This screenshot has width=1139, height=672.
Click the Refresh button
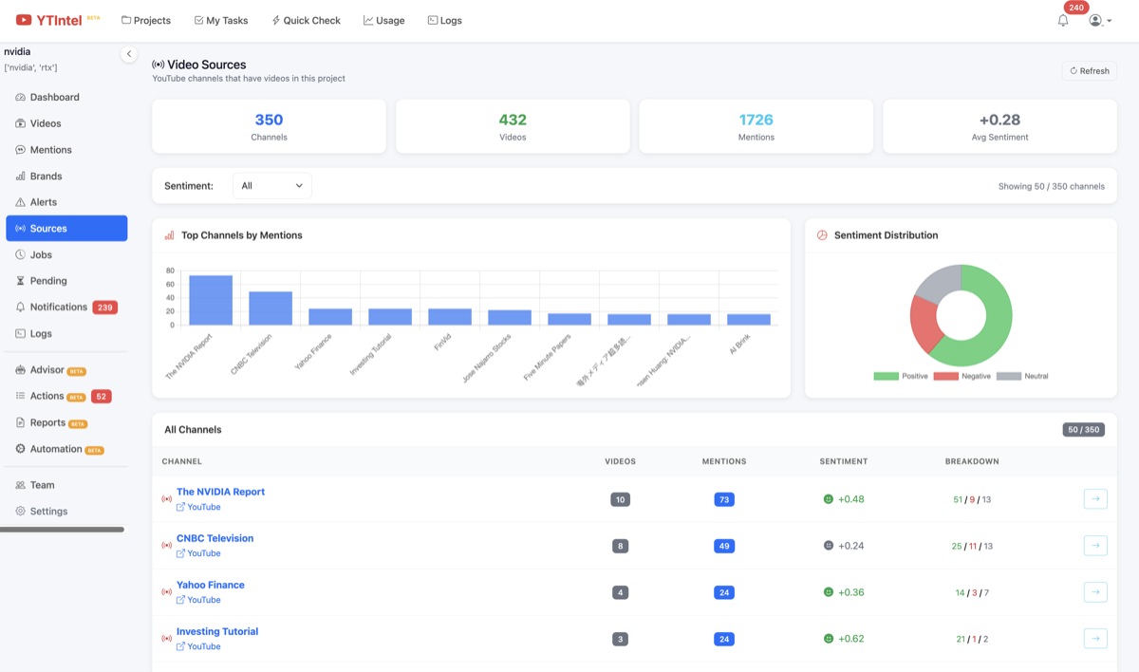point(1089,71)
